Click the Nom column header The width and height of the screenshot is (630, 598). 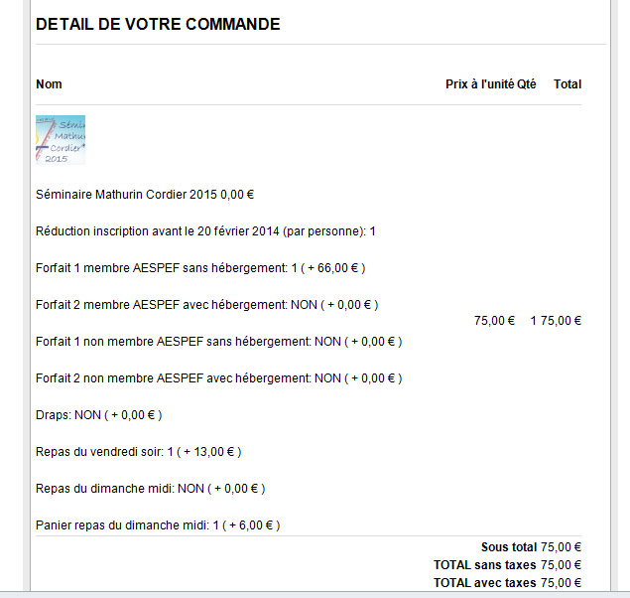pyautogui.click(x=49, y=84)
